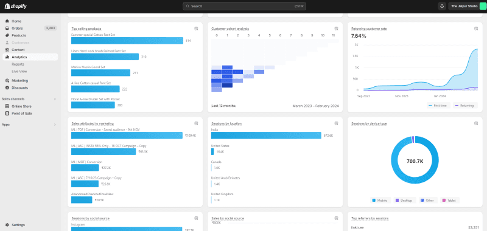Open Top referrers by sessions title
Screen dimensions: 487x231
coord(370,218)
